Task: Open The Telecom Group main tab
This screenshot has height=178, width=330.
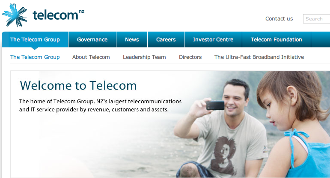Action: (x=35, y=39)
